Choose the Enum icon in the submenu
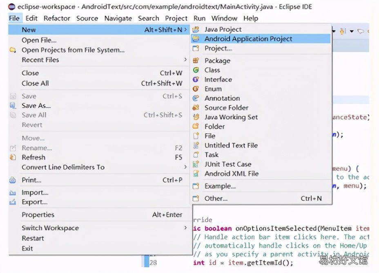 (196, 89)
